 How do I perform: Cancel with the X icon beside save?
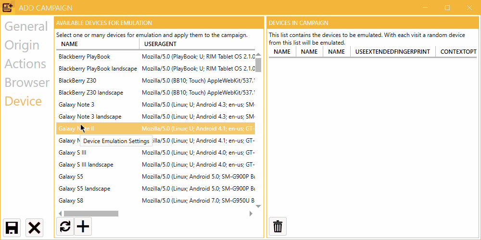34,228
